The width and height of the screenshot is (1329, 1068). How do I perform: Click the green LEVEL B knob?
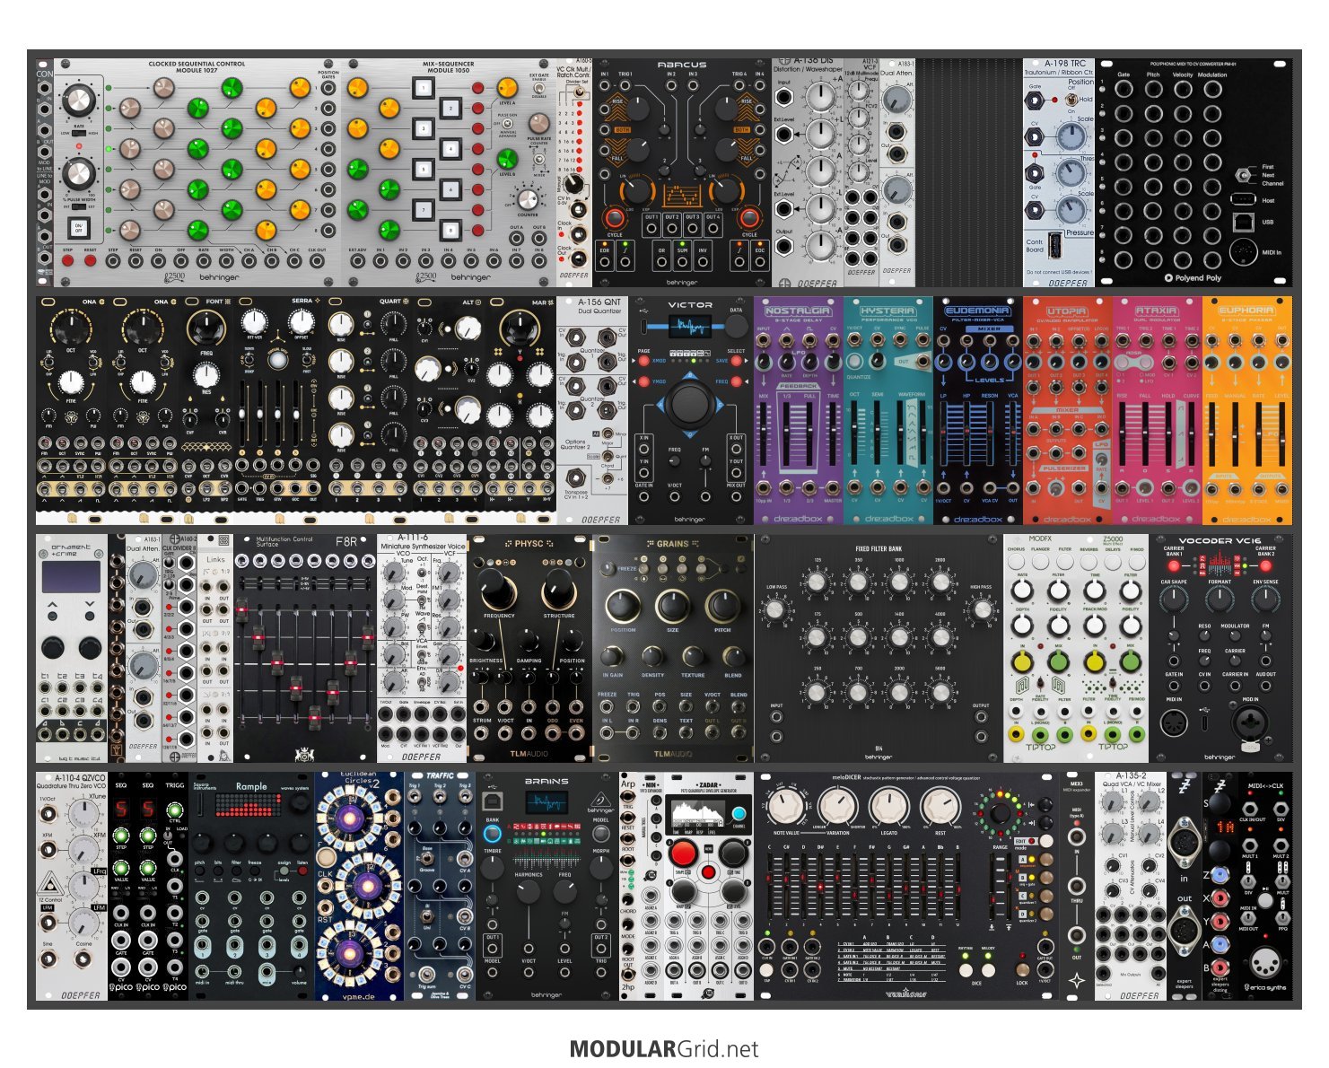point(507,160)
